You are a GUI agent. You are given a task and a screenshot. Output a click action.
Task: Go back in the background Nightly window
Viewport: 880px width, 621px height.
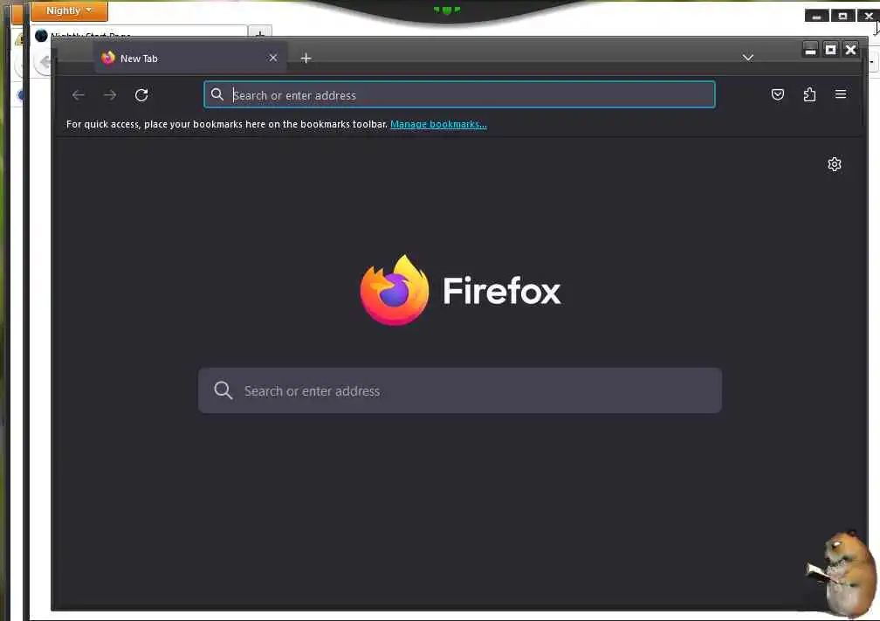click(43, 62)
